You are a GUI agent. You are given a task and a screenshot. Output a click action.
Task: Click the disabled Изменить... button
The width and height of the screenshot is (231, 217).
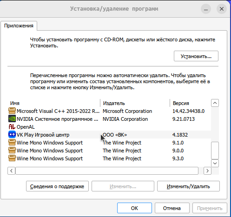(x=123, y=186)
